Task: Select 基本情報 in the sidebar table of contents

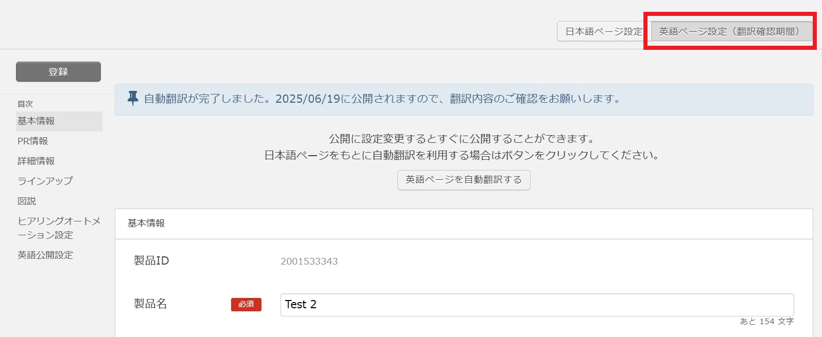Action: (x=37, y=121)
